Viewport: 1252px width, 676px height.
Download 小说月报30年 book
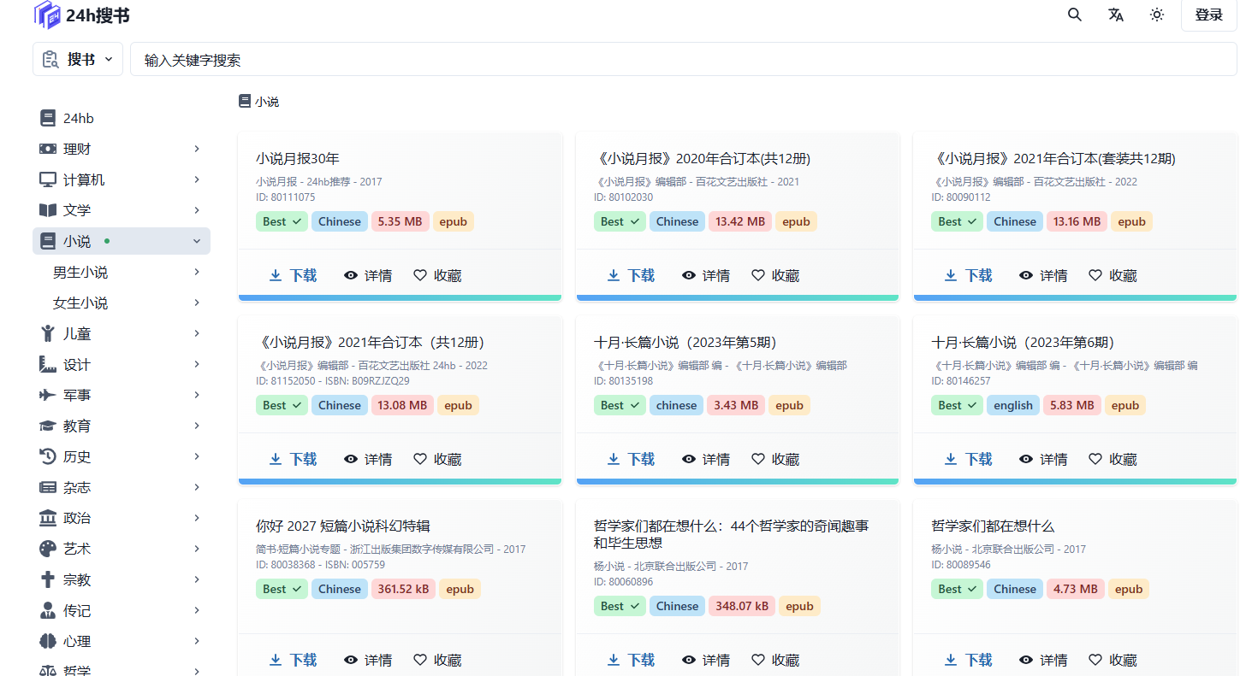293,275
